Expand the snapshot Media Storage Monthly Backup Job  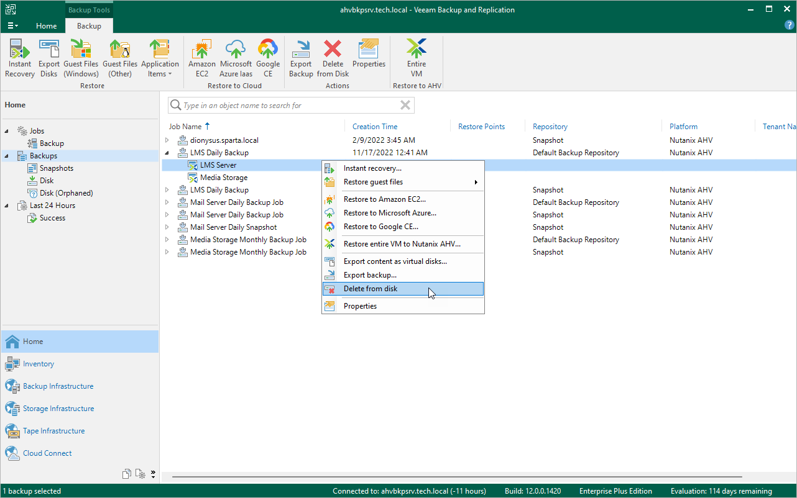coord(167,252)
